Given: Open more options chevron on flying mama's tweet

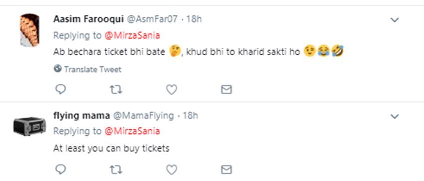Looking at the screenshot, I should click(x=395, y=116).
